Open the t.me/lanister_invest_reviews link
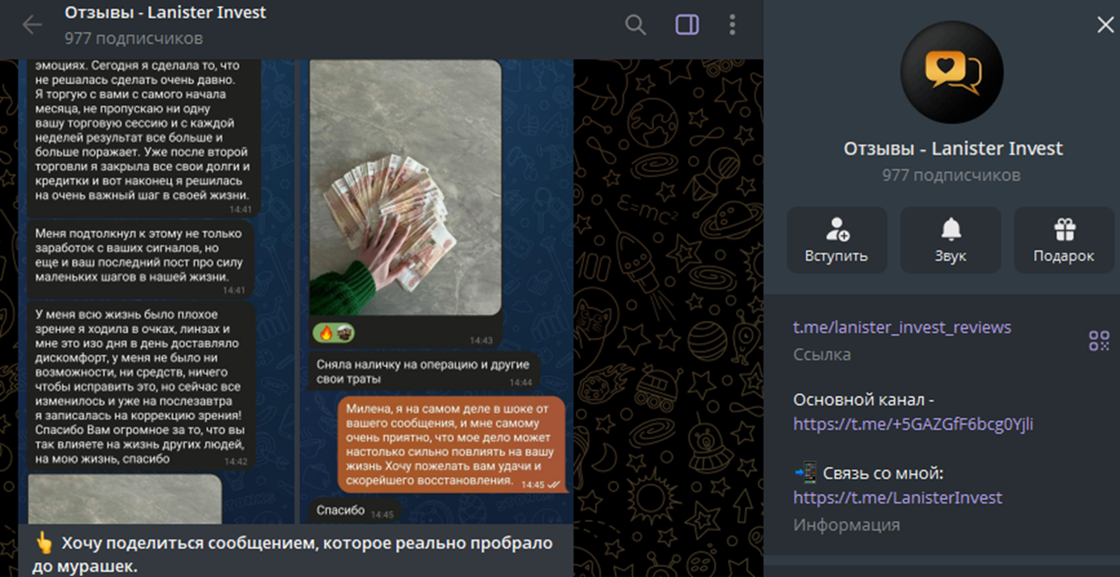Image resolution: width=1120 pixels, height=577 pixels. pos(902,327)
